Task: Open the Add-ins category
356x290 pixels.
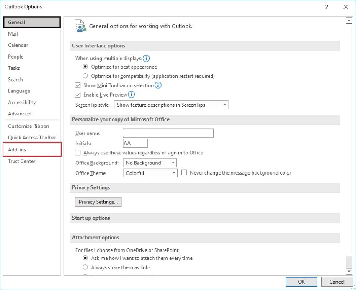Action: [32, 149]
